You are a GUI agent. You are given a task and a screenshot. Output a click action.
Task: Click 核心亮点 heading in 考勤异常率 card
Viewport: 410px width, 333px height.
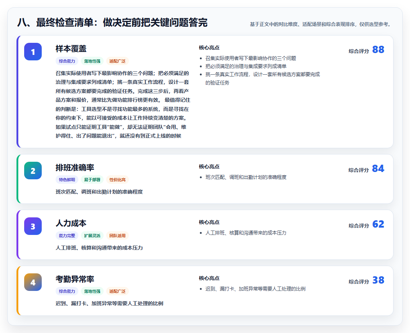(x=209, y=278)
